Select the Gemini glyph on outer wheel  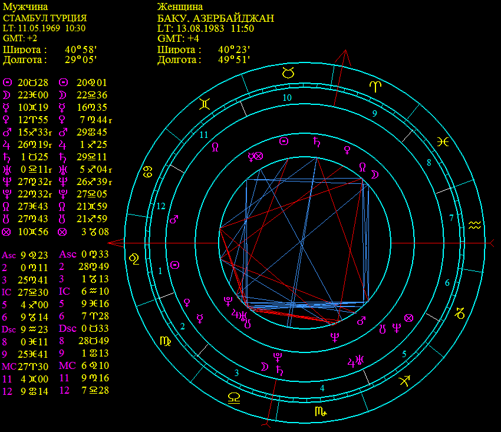point(204,104)
